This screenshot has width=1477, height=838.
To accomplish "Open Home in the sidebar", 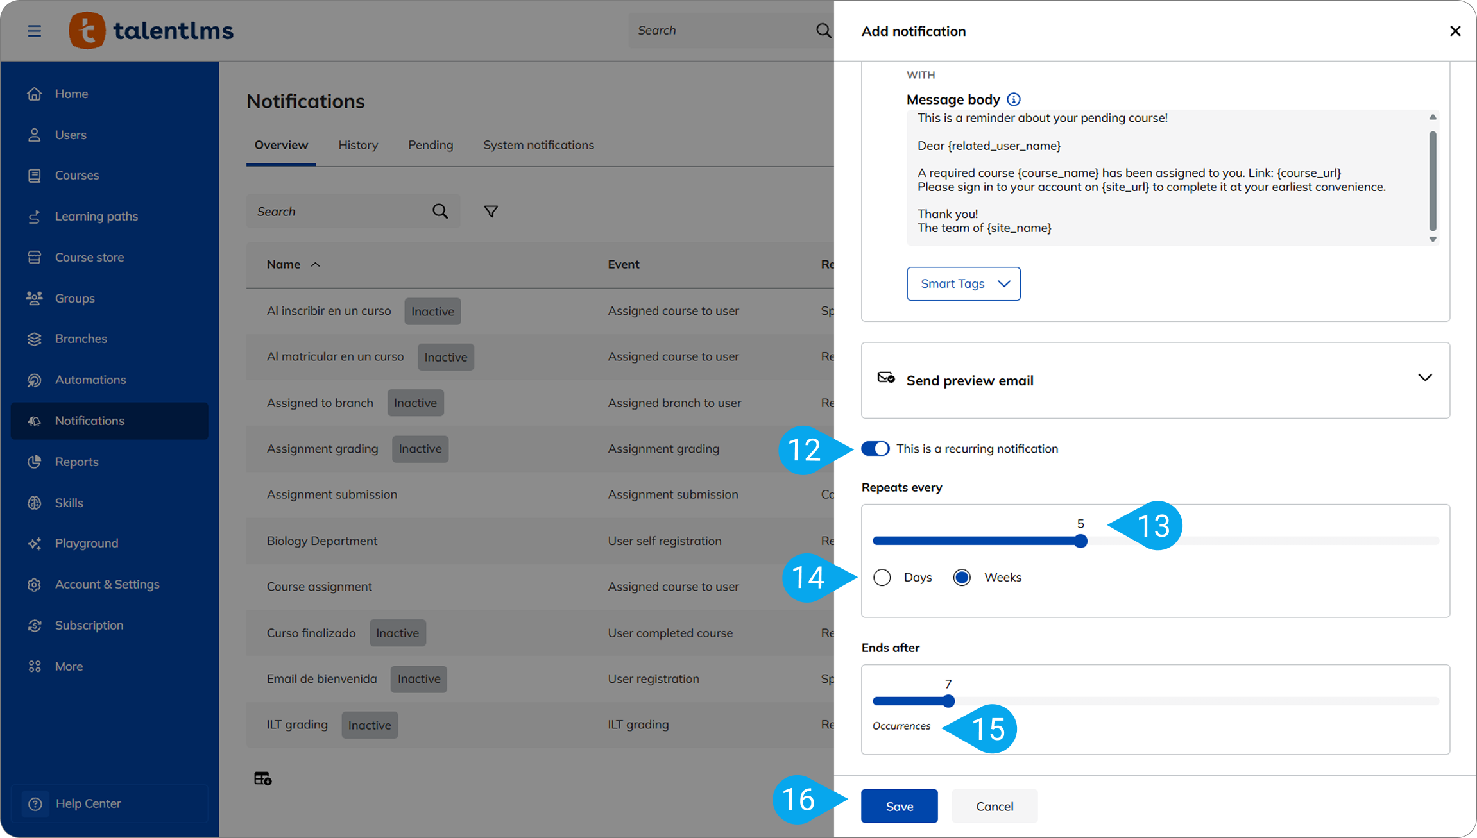I will 109,94.
